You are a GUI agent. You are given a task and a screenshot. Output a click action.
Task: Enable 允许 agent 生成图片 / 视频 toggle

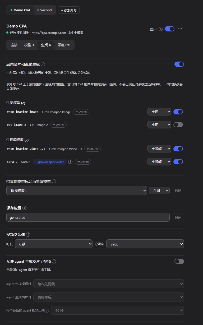tap(179, 261)
